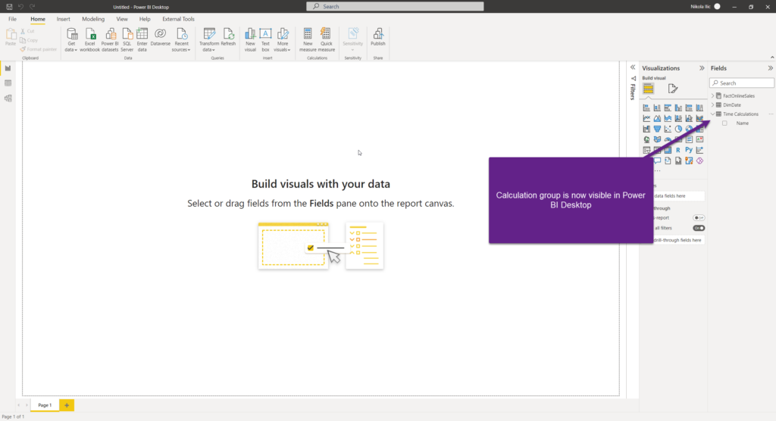Choose the KPI visual

[699, 139]
